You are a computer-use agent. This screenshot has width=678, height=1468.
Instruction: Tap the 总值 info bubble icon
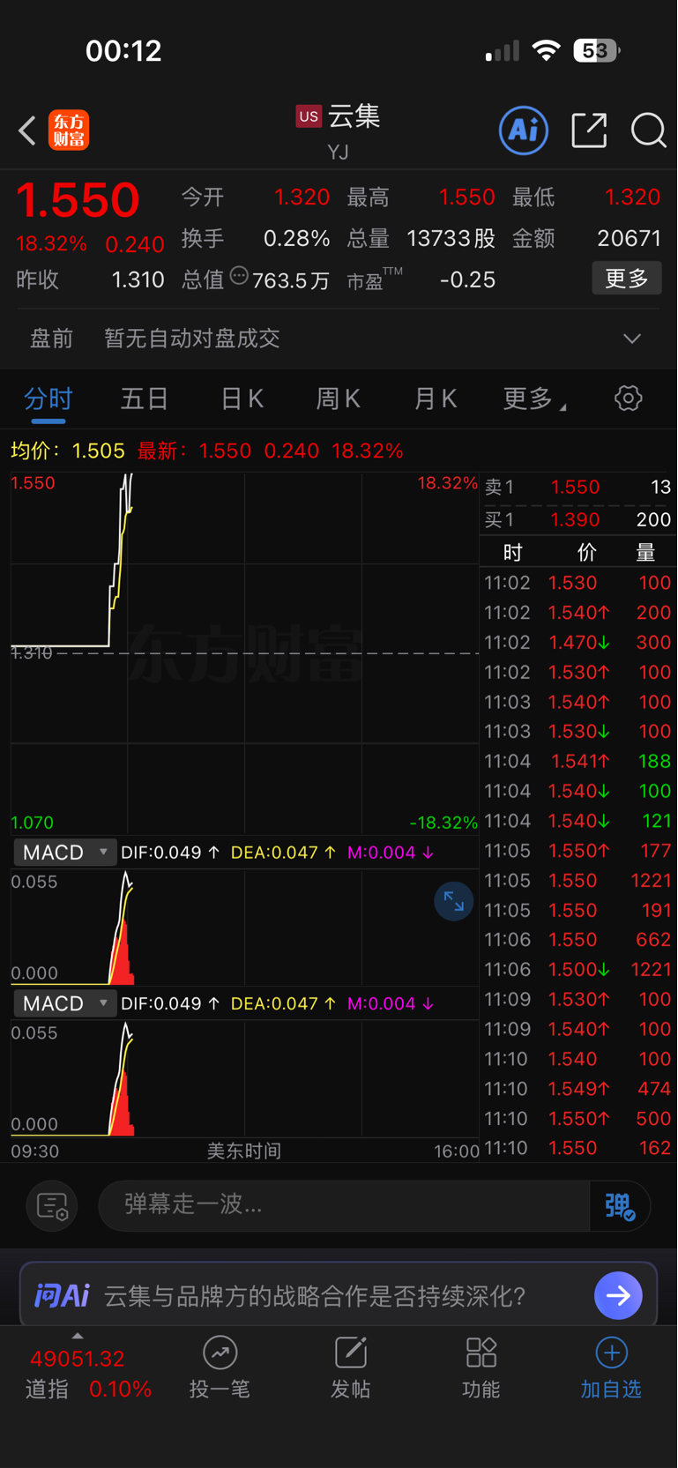click(239, 276)
